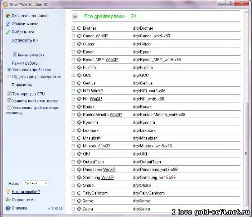Screen dimensions: 252x217
Task: Click the Справка link
Action: point(19,208)
